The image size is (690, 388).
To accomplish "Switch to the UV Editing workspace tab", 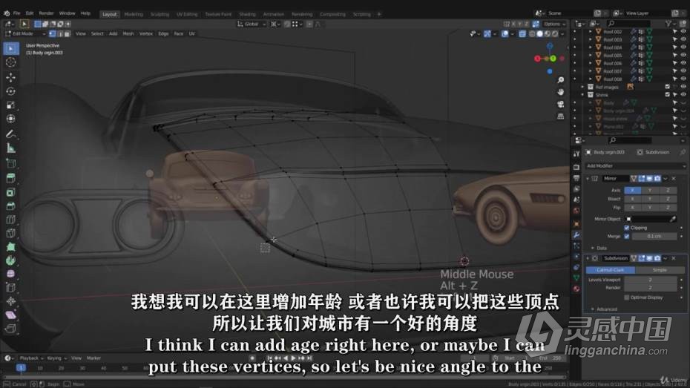I will (187, 14).
